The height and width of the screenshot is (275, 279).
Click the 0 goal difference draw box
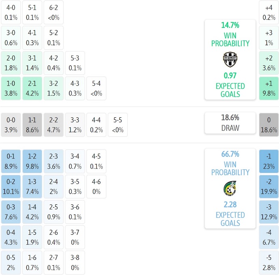coord(269,125)
